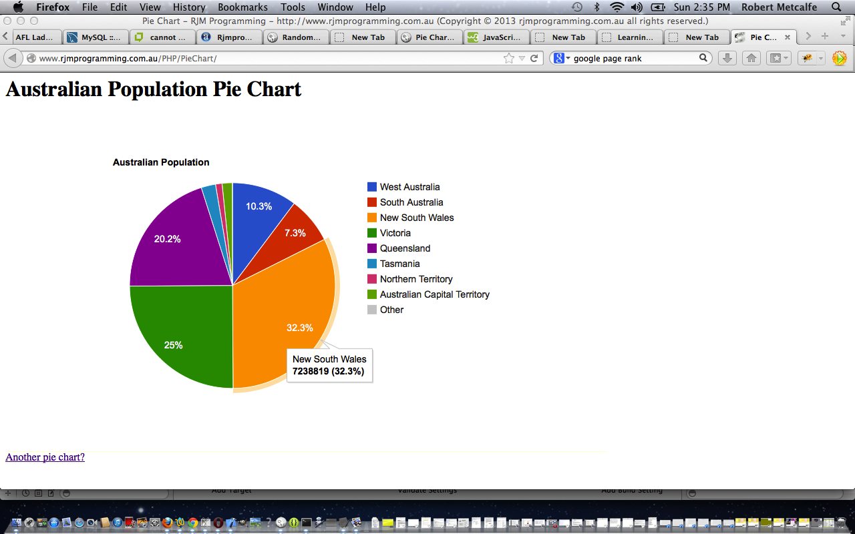Select the Queensland purple legend swatch

tap(371, 248)
